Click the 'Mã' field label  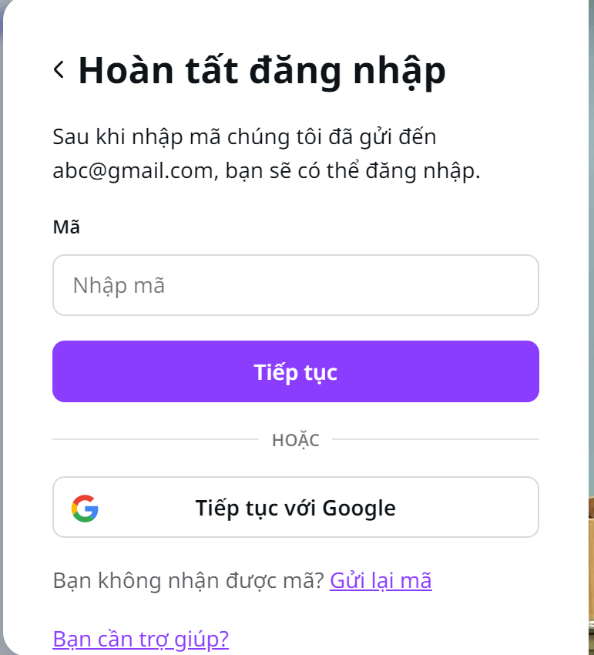click(66, 227)
